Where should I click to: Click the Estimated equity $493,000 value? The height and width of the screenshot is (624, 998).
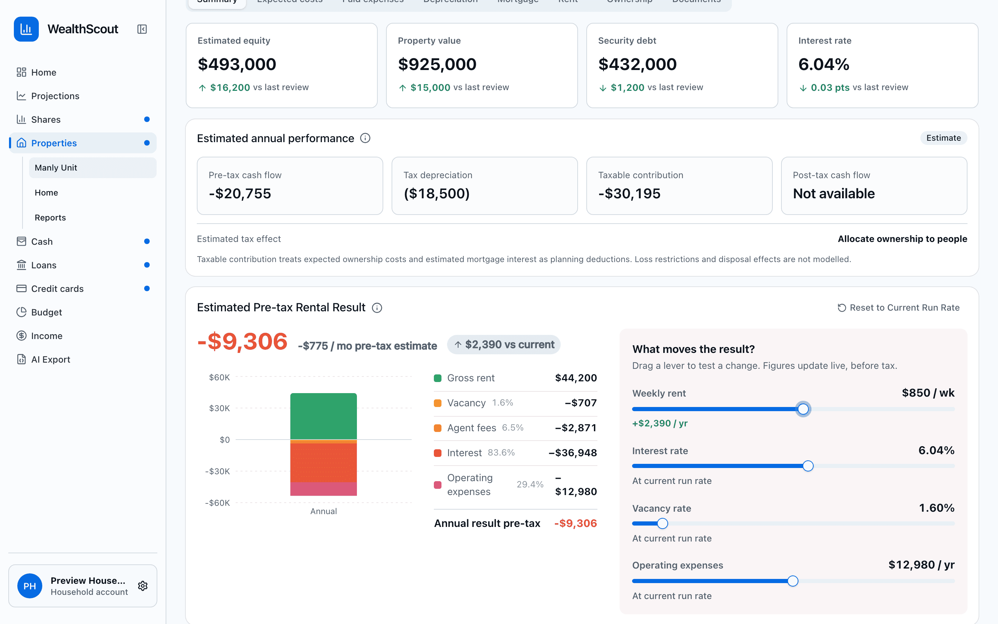(x=237, y=64)
